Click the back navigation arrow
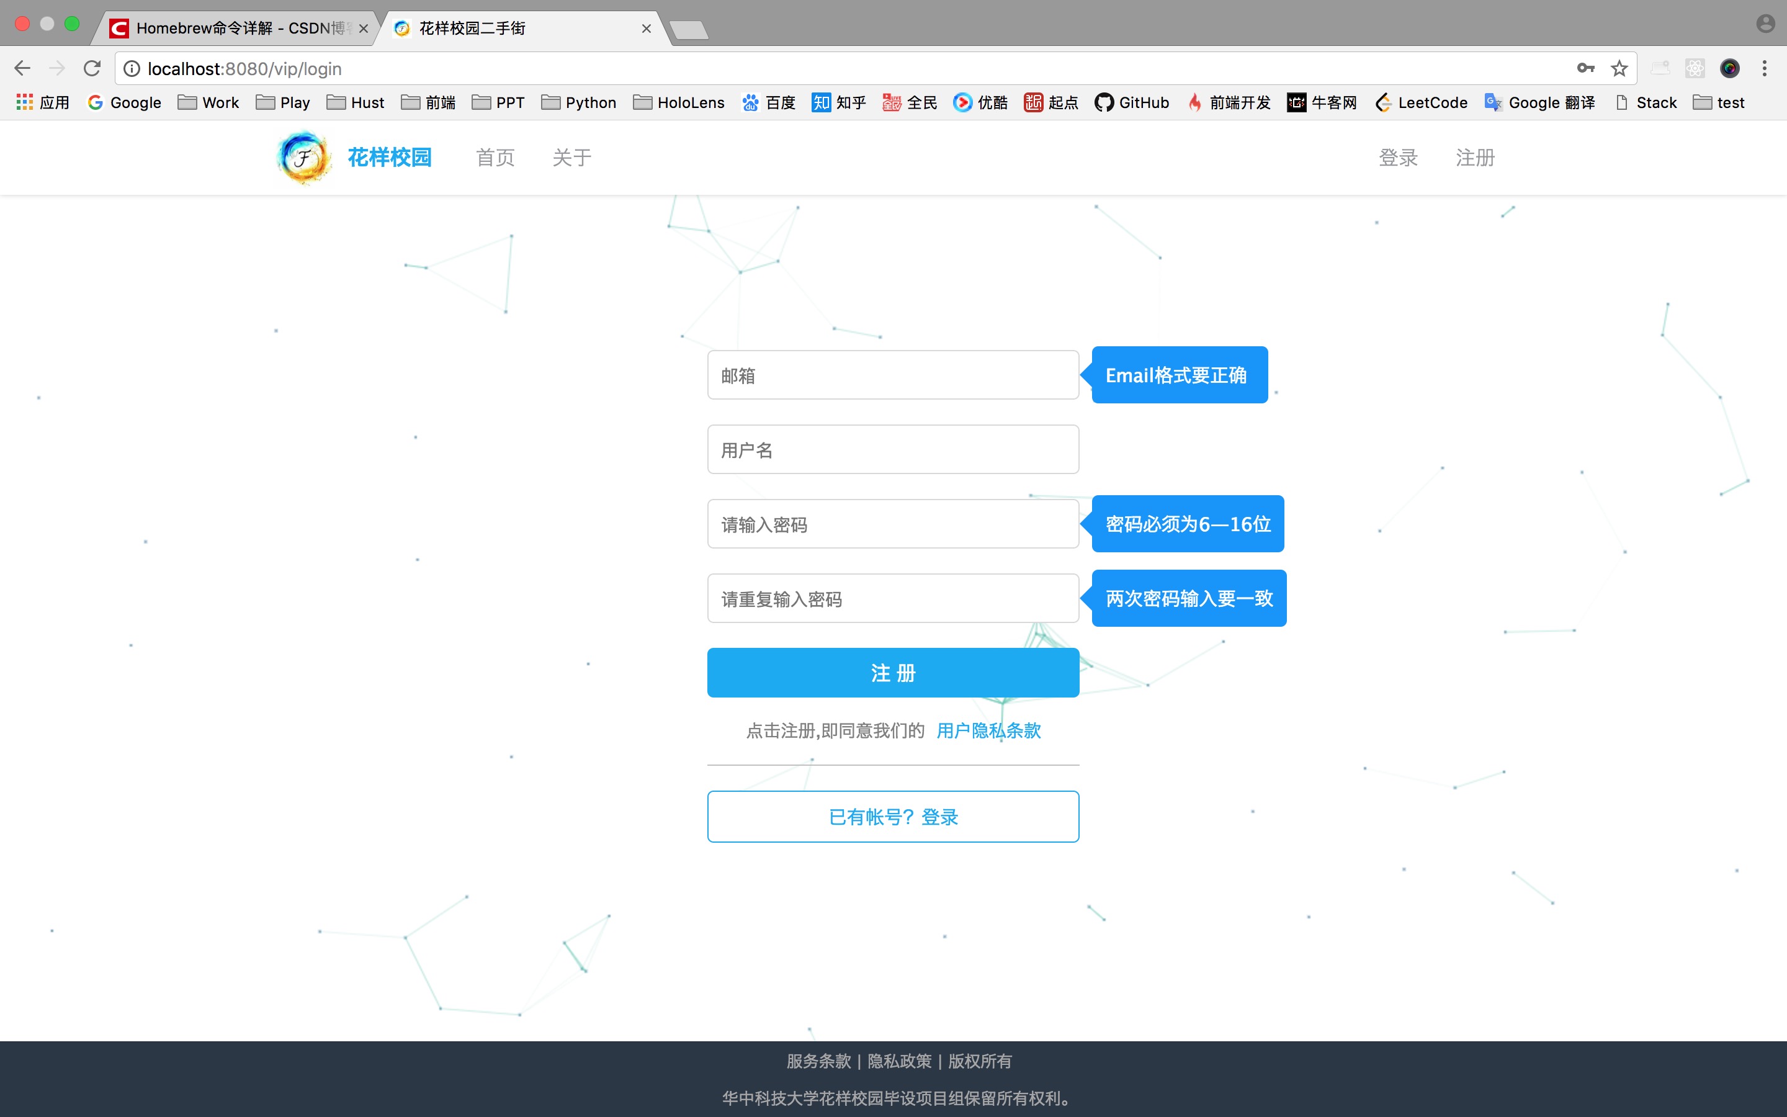The image size is (1787, 1117). [x=22, y=69]
